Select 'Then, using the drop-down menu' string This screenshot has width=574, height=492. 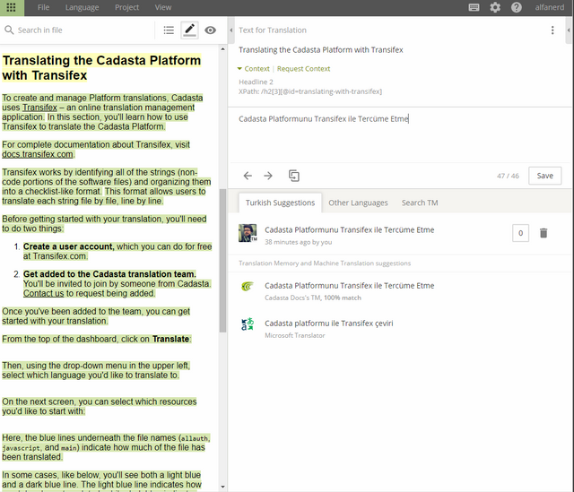96,370
